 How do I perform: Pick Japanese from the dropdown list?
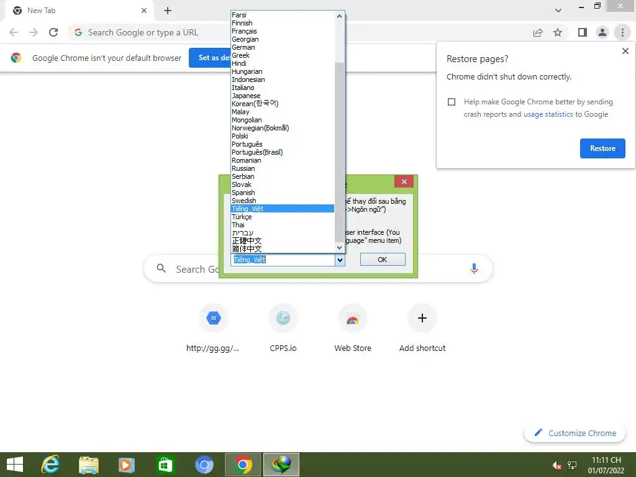pos(283,96)
